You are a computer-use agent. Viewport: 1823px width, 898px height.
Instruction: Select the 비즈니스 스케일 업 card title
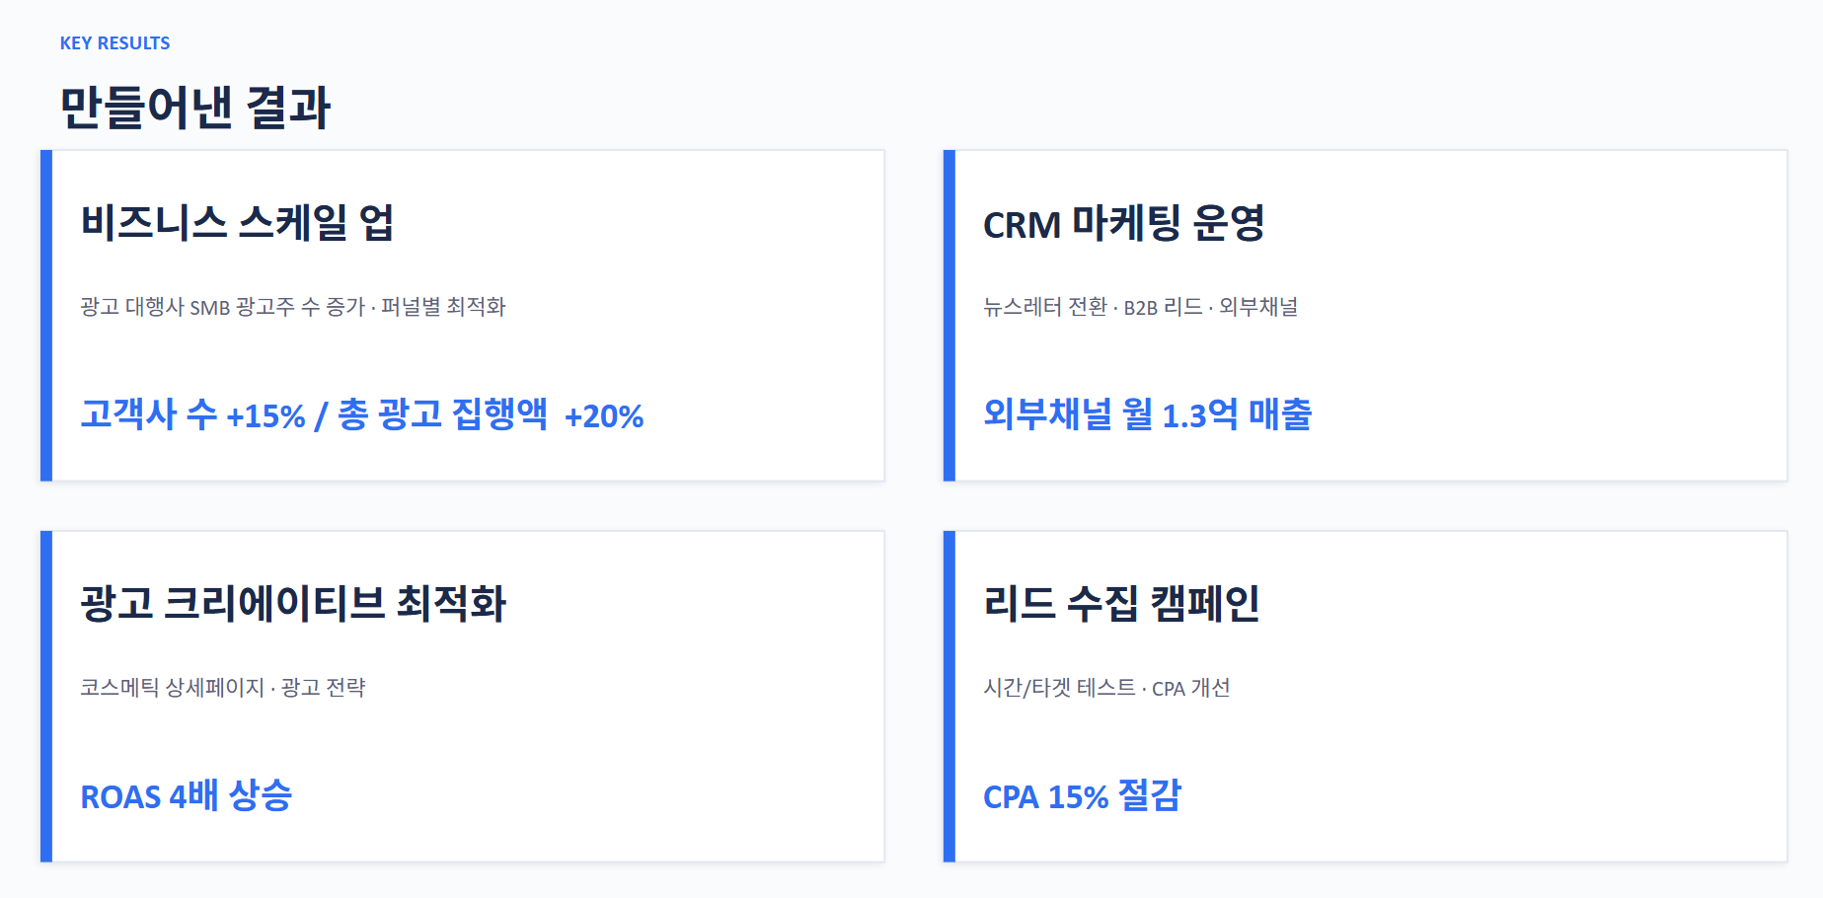237,223
